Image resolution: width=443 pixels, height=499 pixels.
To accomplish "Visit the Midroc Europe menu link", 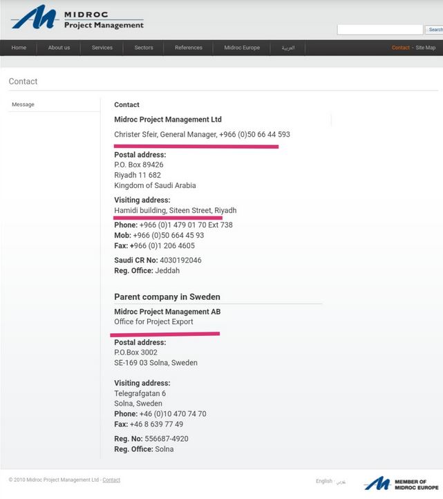I will [242, 48].
